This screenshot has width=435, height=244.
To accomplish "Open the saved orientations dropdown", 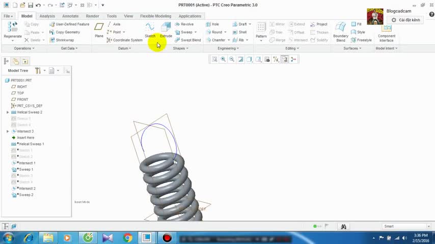I will [258, 59].
